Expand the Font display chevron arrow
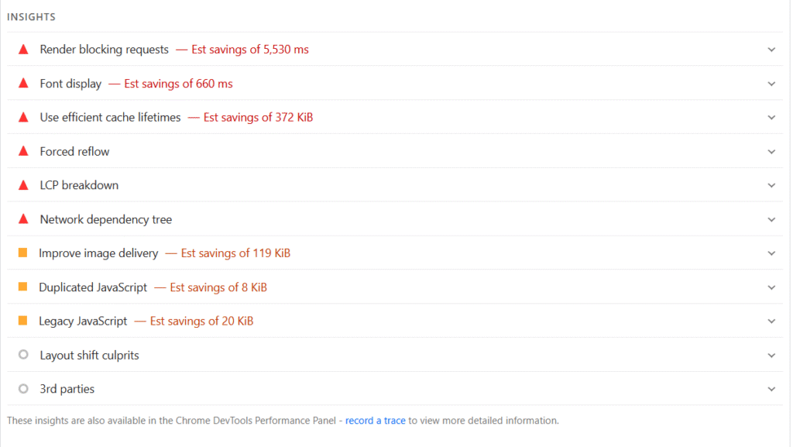793x447 pixels. (771, 84)
